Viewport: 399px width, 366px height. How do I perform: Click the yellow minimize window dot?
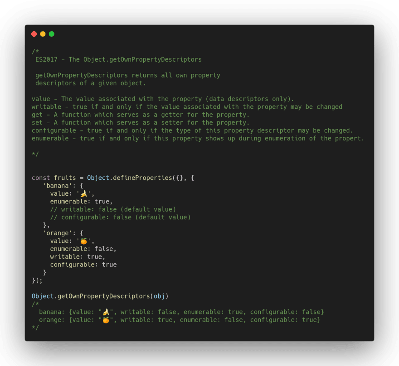[x=43, y=34]
